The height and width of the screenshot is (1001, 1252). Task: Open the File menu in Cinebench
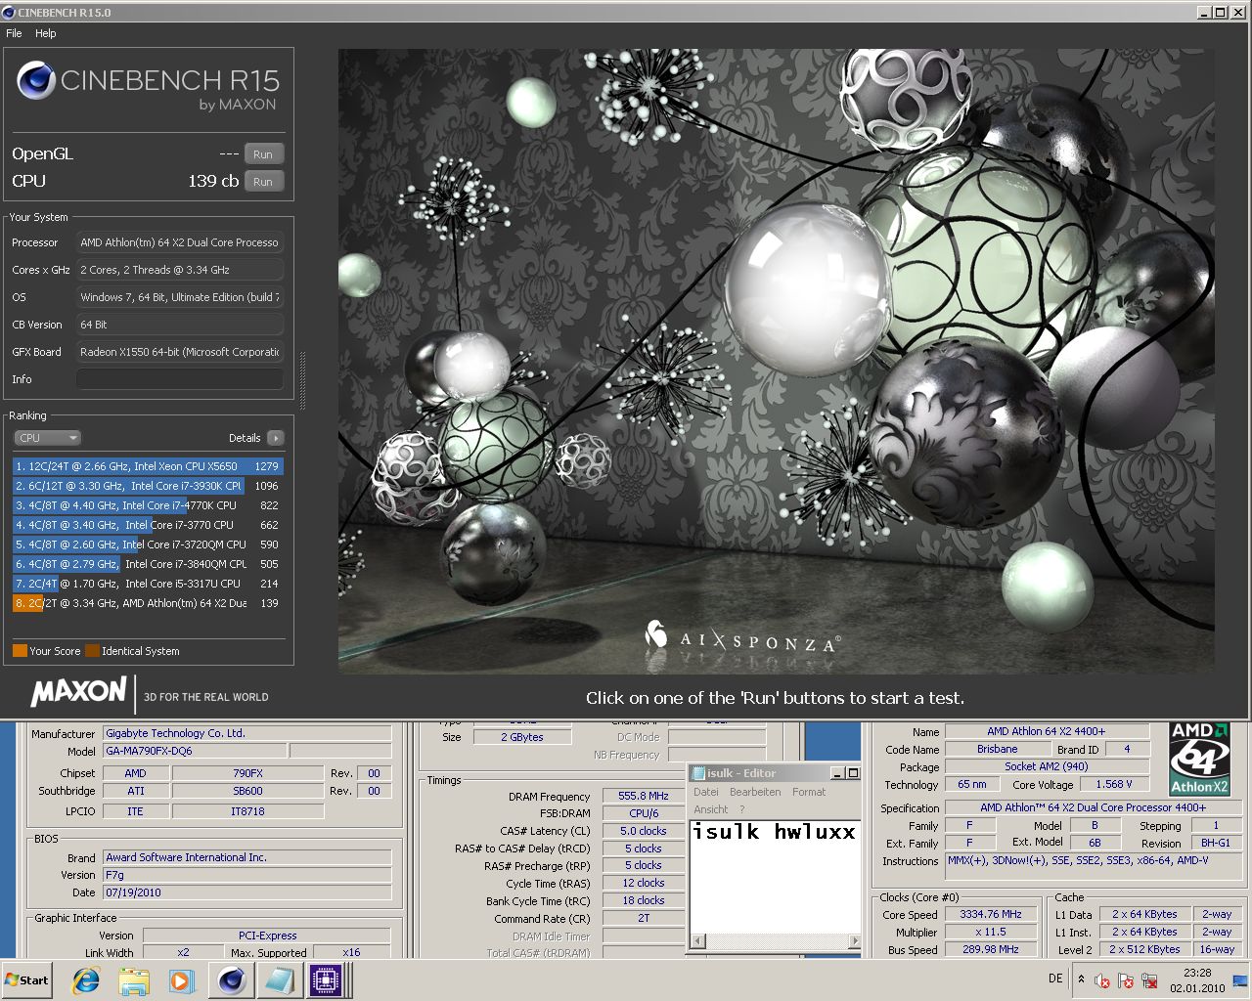pos(14,33)
